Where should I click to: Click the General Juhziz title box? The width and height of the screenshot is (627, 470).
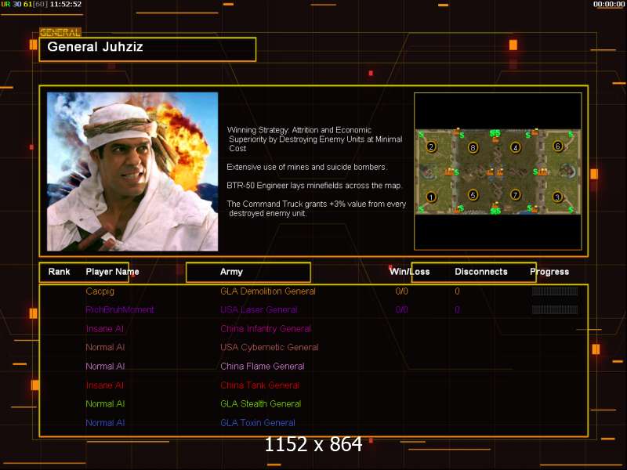tap(147, 49)
